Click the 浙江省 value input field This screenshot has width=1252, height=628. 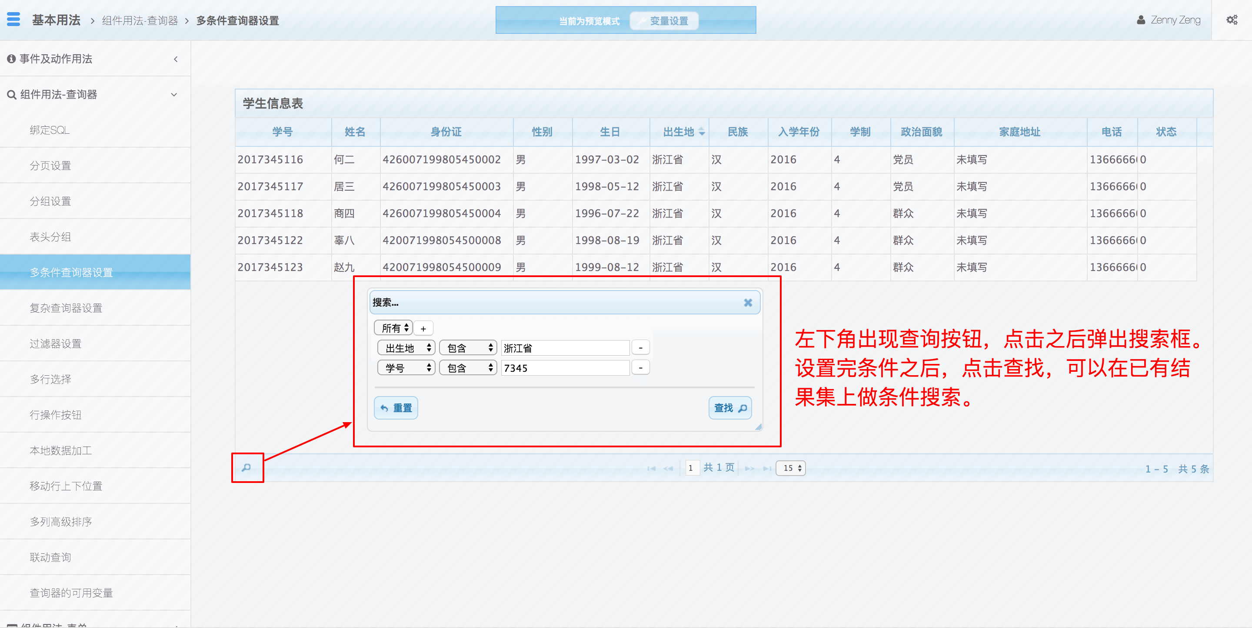[565, 348]
